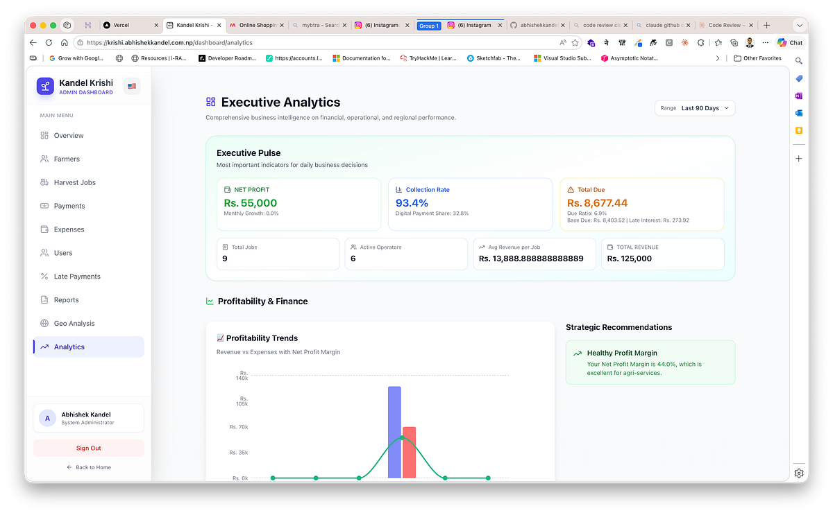Switch to the abhishekkandel GitHub tab
Screen dimensions: 833x515
point(538,25)
